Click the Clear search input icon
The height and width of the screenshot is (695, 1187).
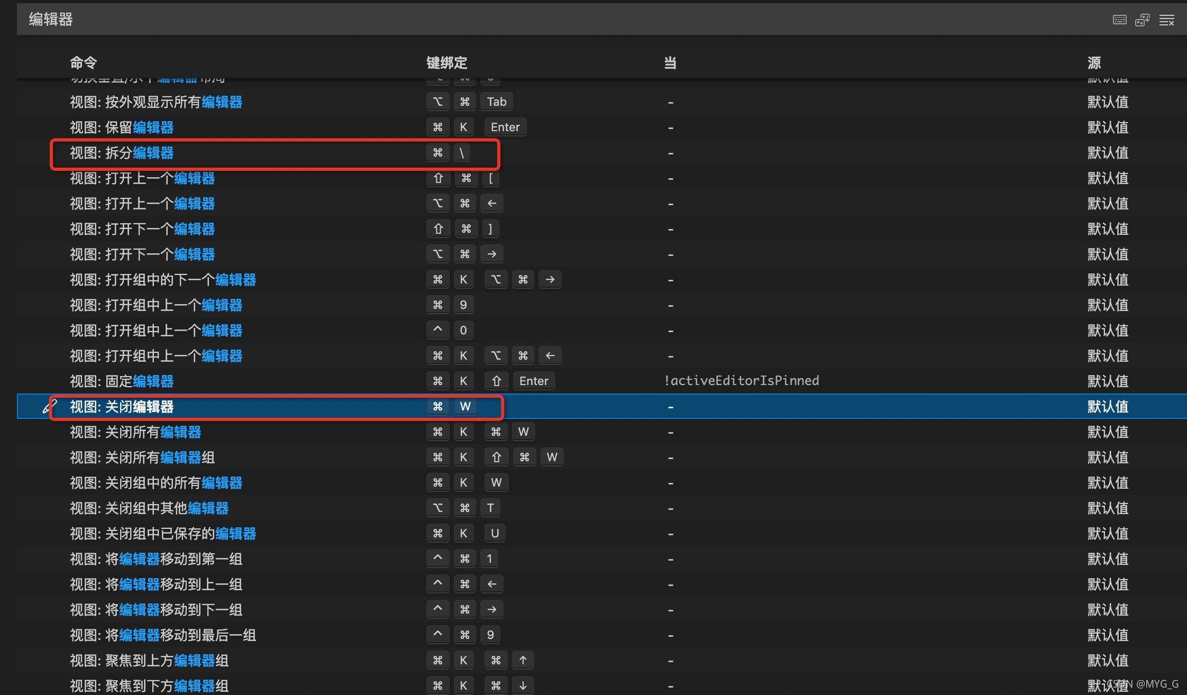(1166, 20)
